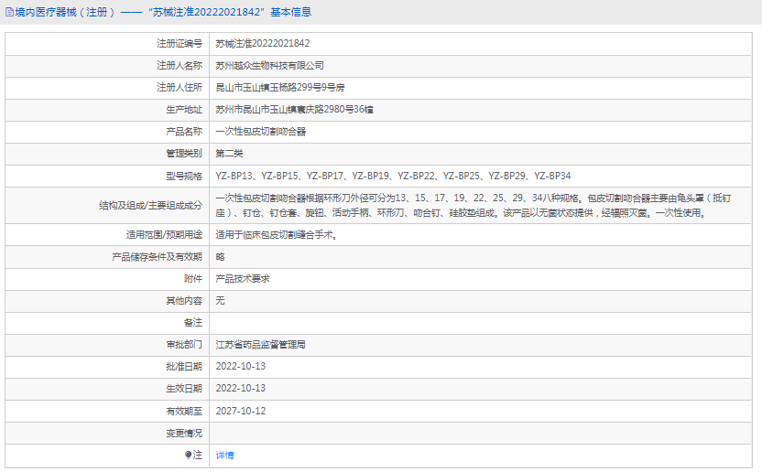Click the 型号规格 row label
The width and height of the screenshot is (762, 472).
184,176
